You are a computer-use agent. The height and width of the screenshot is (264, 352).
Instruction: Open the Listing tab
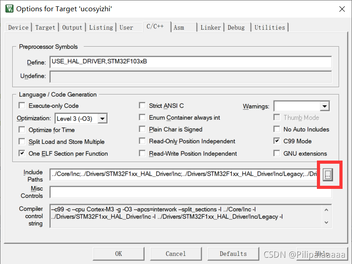point(101,27)
